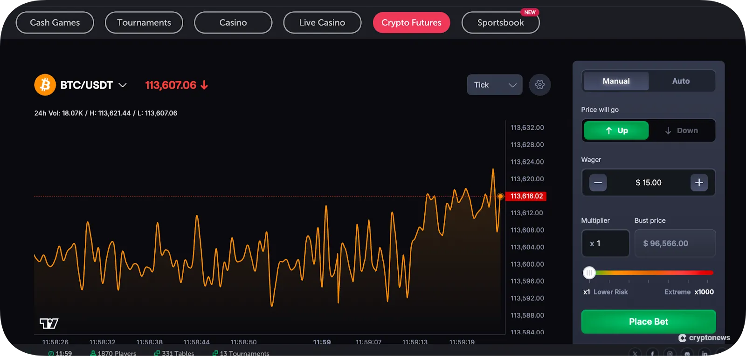
Task: Open the Cash Games tab
Action: point(55,22)
